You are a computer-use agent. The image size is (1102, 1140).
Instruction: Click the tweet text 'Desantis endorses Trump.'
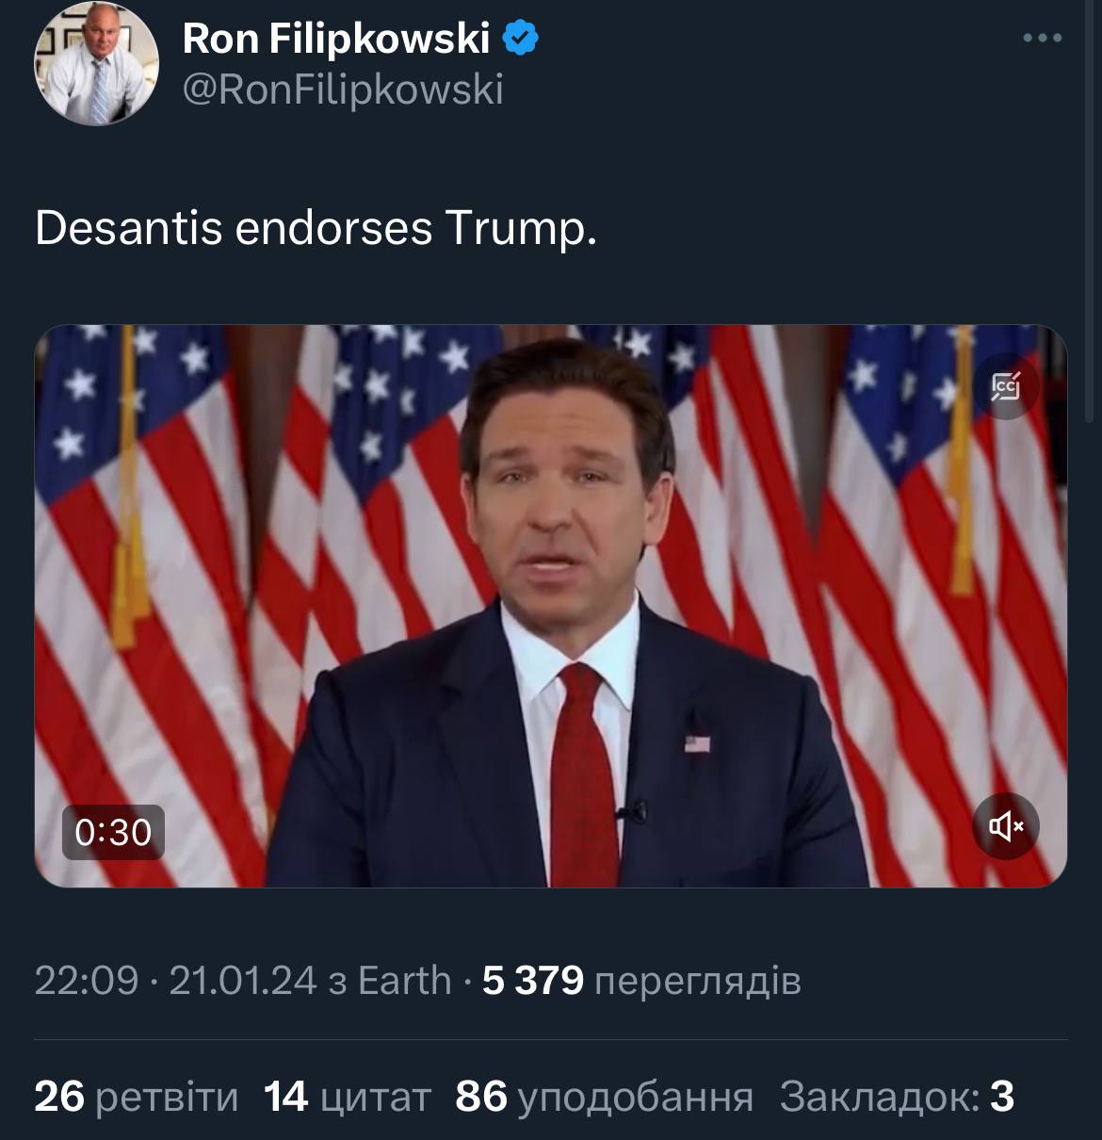(x=316, y=228)
